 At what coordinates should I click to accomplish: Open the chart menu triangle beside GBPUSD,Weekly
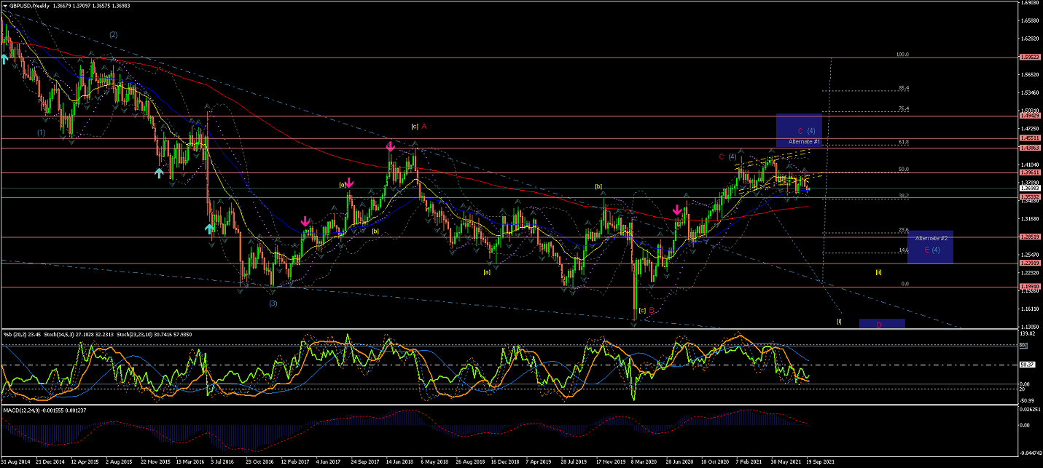click(x=5, y=7)
